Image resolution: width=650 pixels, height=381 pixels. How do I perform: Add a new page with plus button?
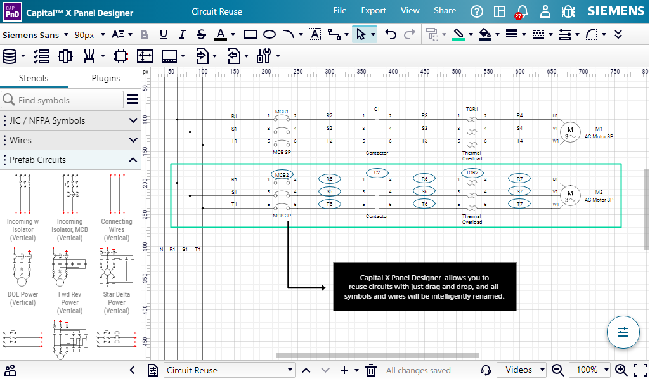pos(344,370)
